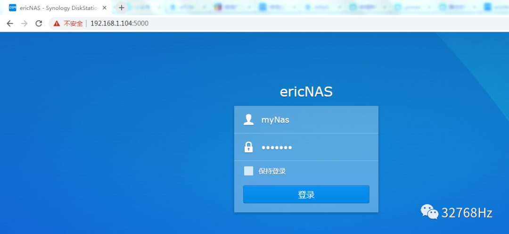Click the blue 登录 login button
Screen dimensions: 509x234
pyautogui.click(x=306, y=194)
